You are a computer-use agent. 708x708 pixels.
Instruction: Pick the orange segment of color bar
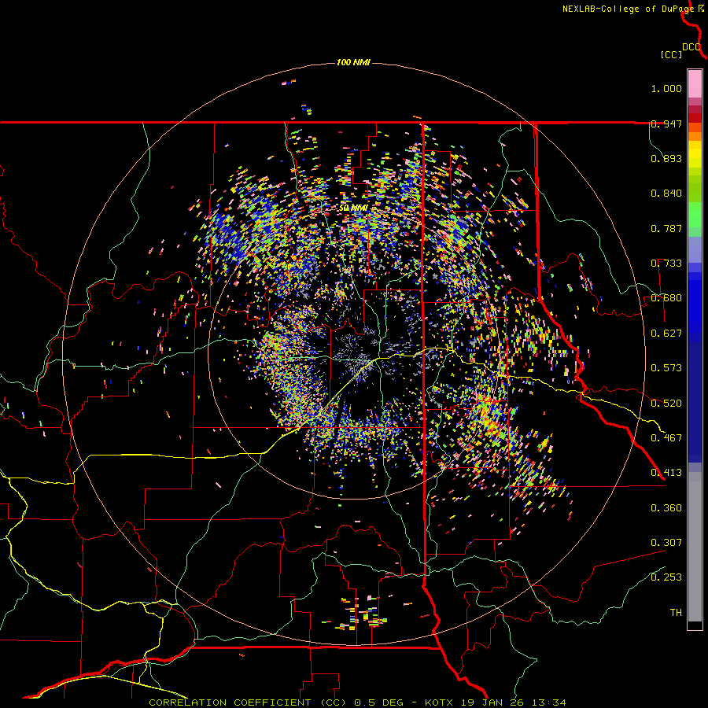695,136
